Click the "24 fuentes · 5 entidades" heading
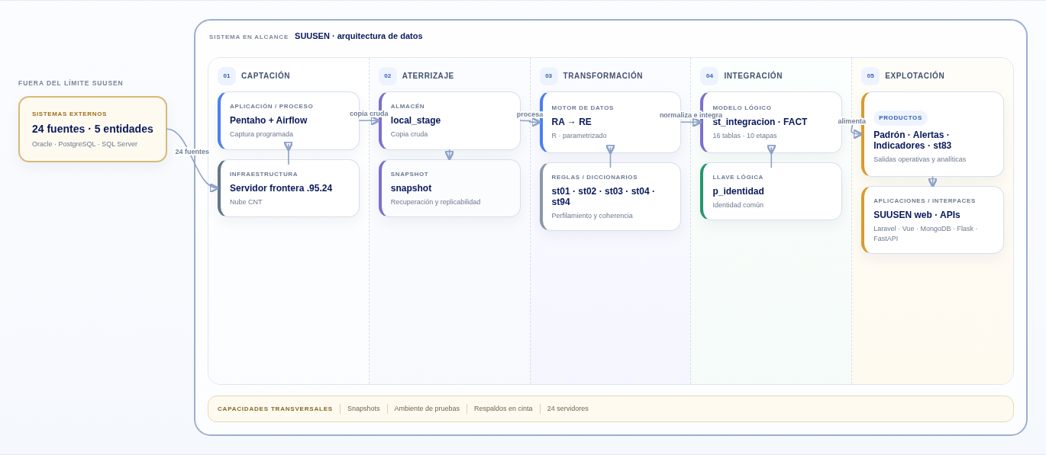1046x455 pixels. (92, 129)
